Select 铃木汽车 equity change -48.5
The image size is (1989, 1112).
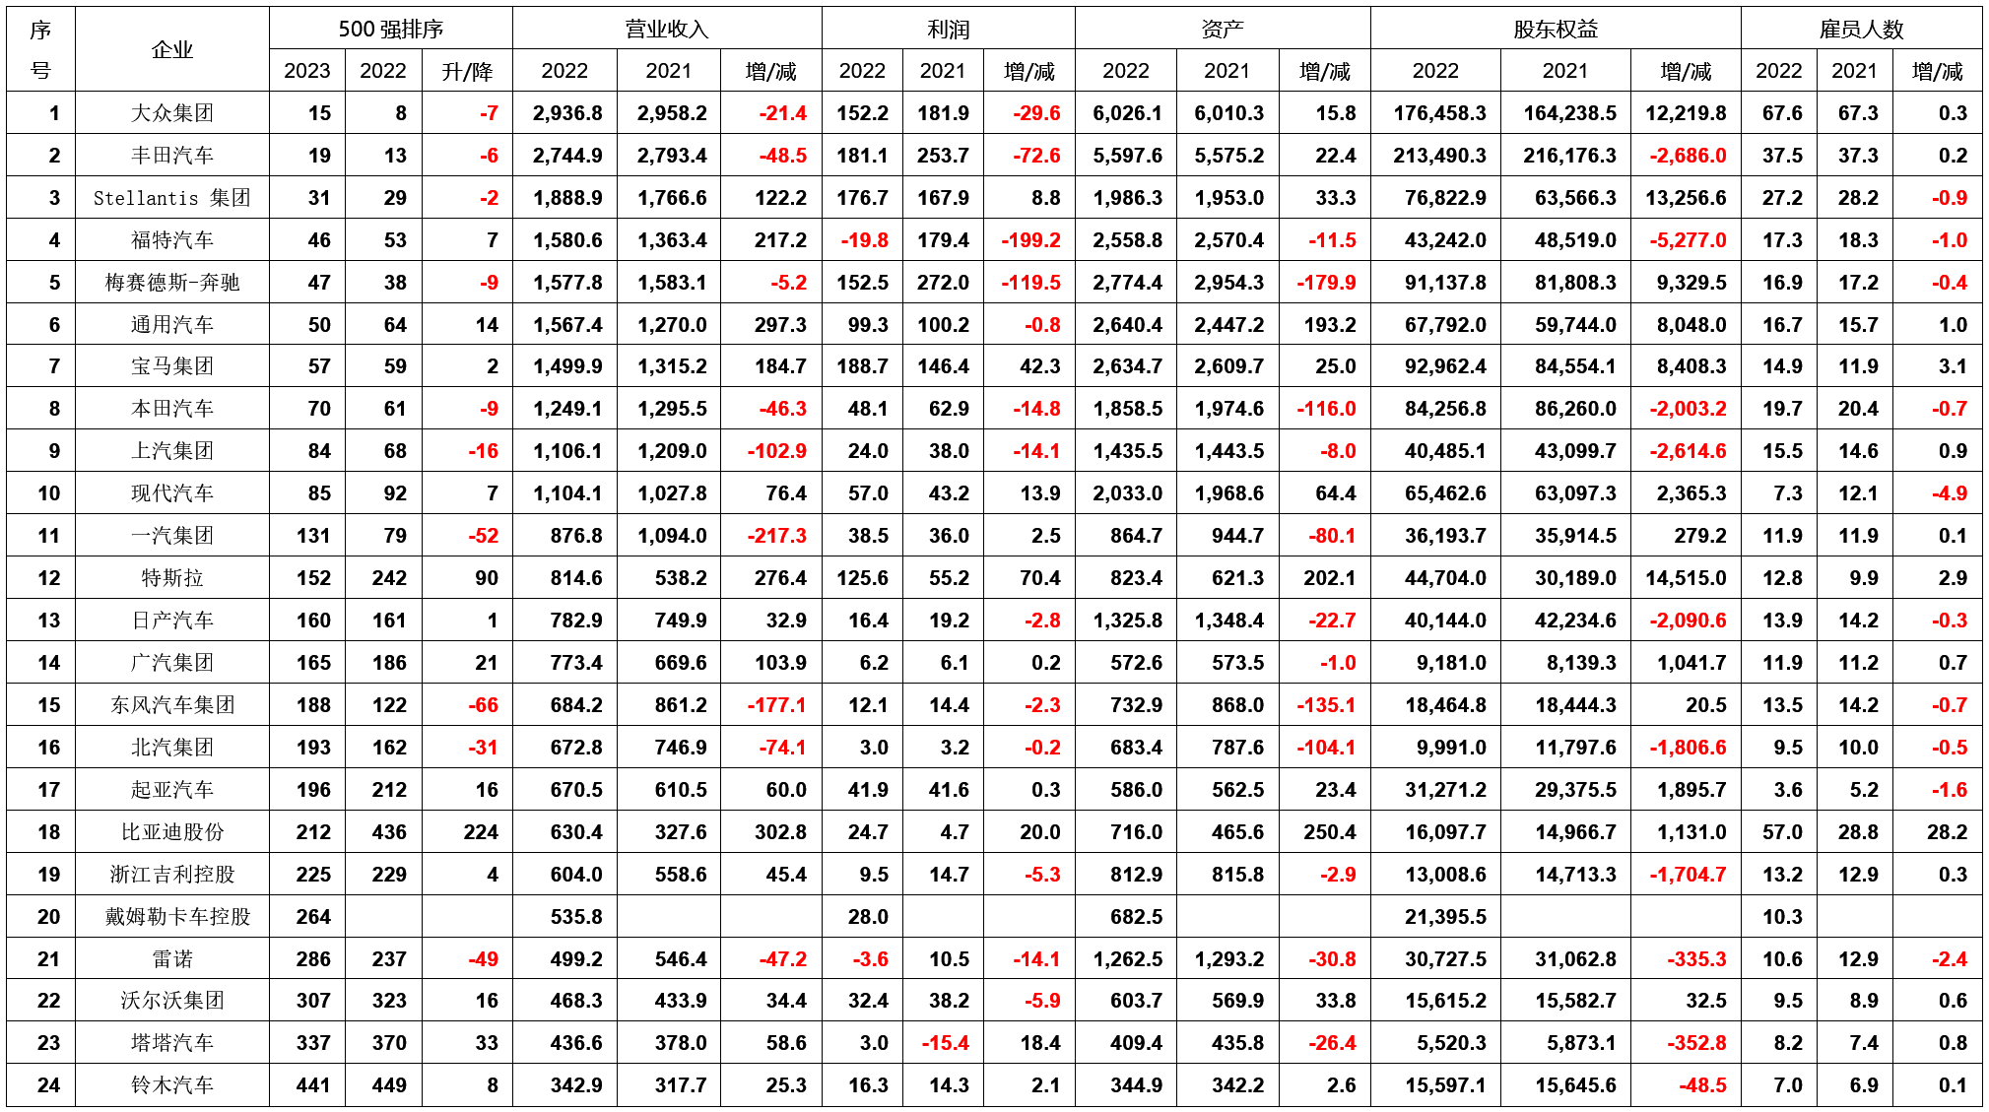[1702, 1085]
